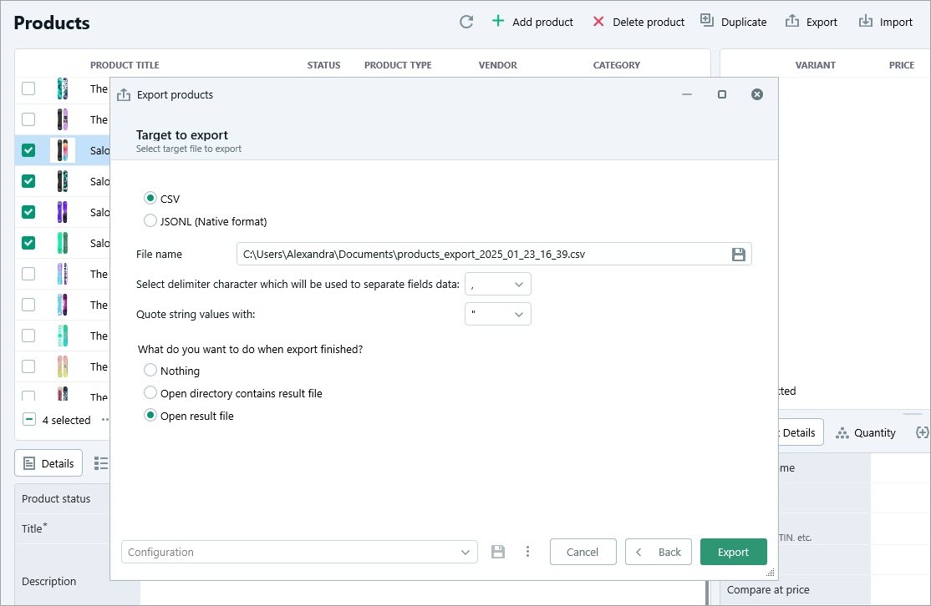This screenshot has width=931, height=606.
Task: Click the Quantity tab icon
Action: tap(842, 433)
